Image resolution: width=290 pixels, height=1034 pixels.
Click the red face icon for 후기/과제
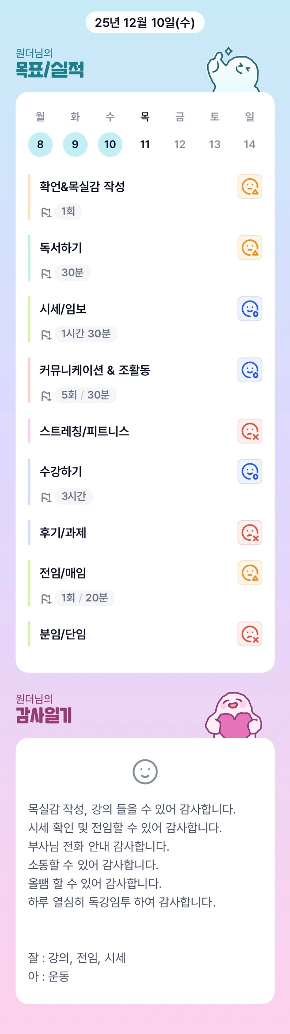(249, 533)
